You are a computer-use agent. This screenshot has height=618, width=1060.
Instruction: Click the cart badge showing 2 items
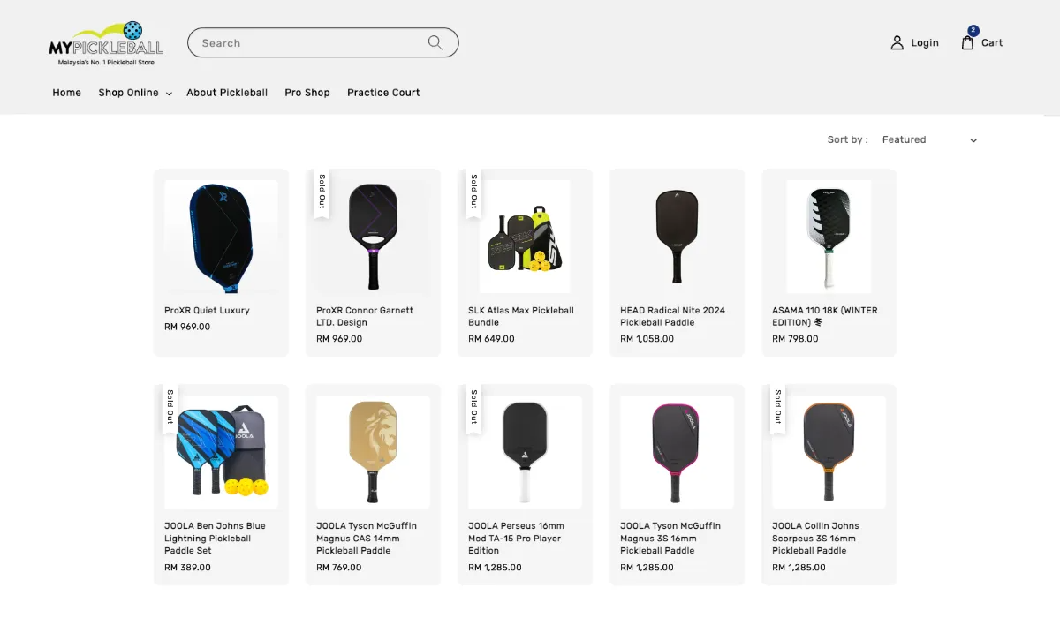click(x=973, y=30)
